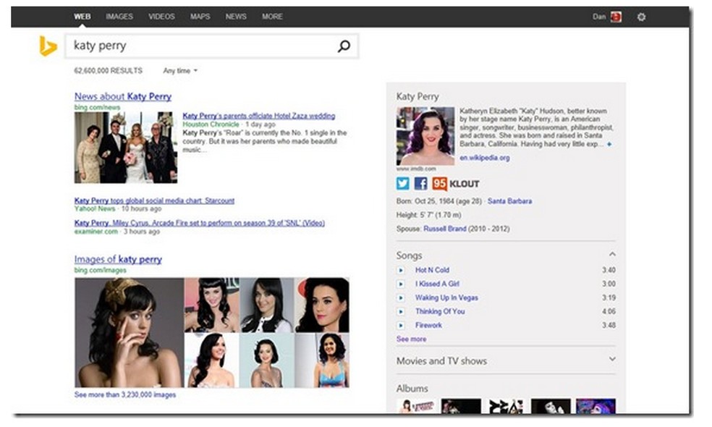This screenshot has width=712, height=427.
Task: Switch to the VIDEOS tab
Action: [x=161, y=16]
